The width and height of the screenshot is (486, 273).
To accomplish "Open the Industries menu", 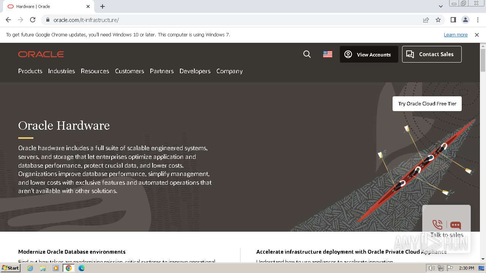I will pyautogui.click(x=61, y=71).
